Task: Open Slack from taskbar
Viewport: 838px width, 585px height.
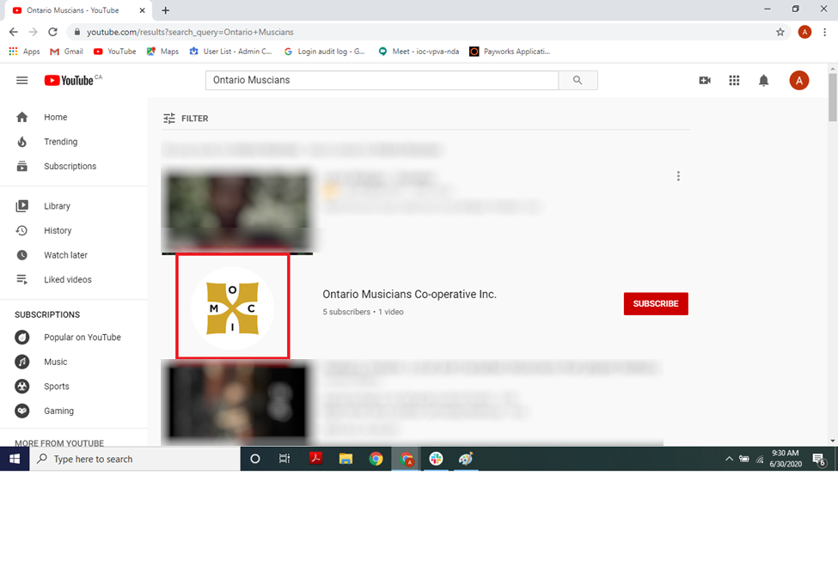Action: coord(436,459)
